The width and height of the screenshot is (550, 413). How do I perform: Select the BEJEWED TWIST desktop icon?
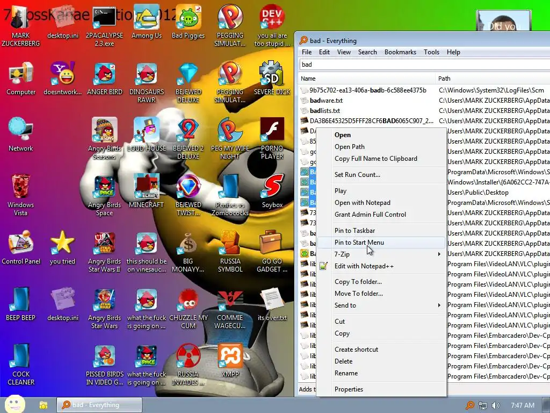tap(189, 196)
